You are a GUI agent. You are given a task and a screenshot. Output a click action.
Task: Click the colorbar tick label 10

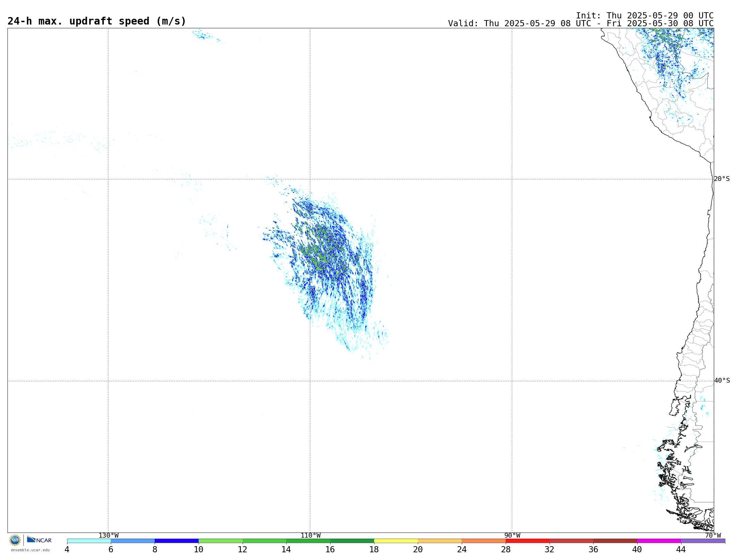point(199,550)
